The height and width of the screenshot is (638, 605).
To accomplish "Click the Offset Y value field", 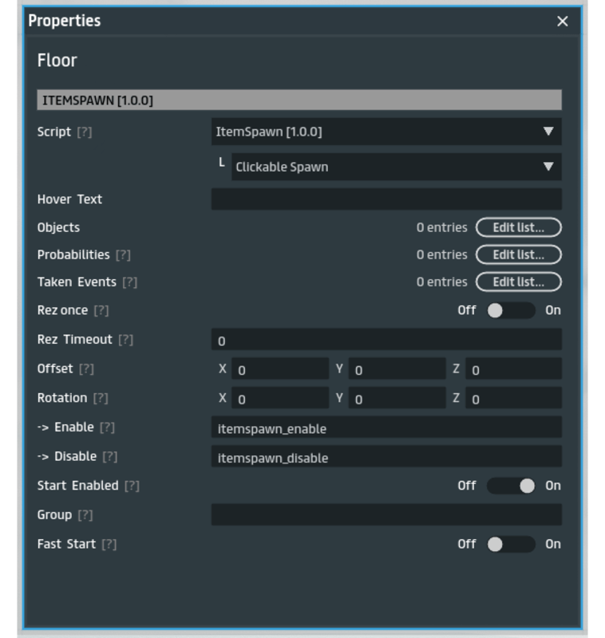I will point(397,369).
